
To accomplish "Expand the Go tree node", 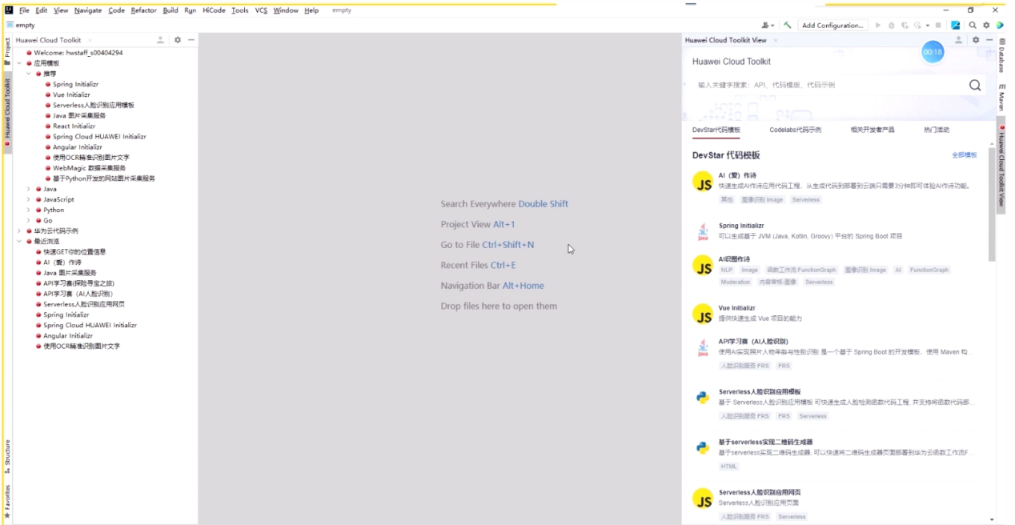I will coord(29,220).
